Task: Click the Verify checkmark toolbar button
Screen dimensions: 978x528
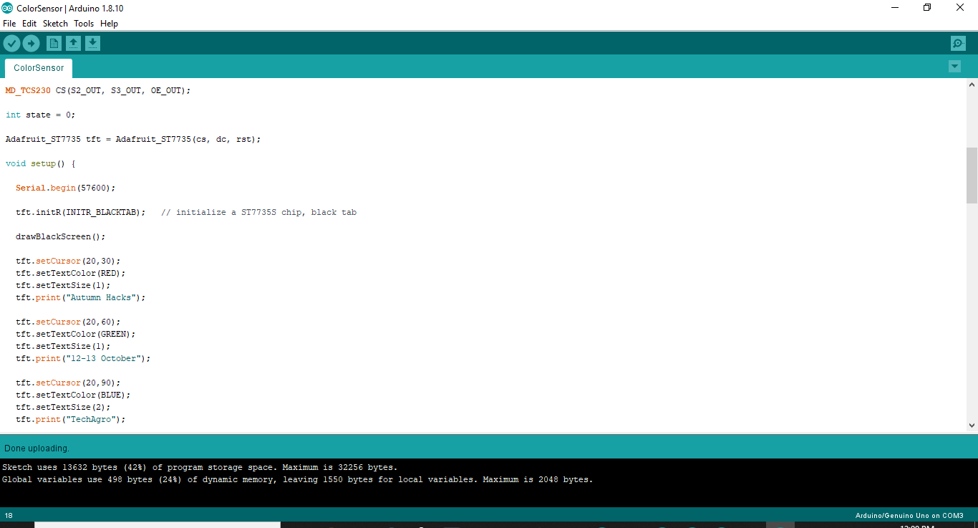Action: pos(11,44)
